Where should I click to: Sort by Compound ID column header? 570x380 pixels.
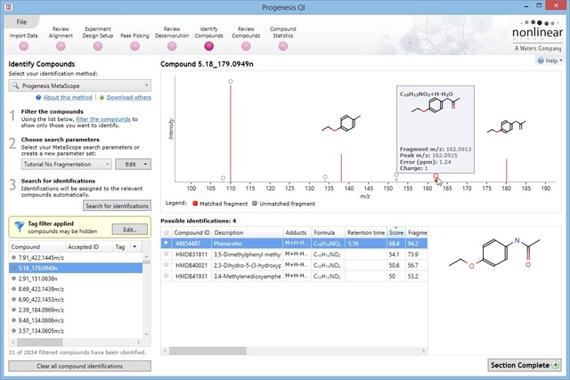point(191,232)
